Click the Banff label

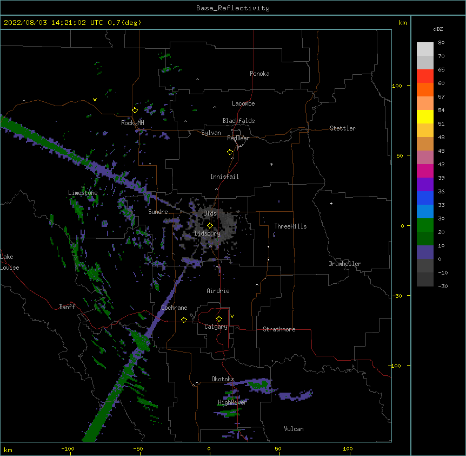tap(67, 307)
